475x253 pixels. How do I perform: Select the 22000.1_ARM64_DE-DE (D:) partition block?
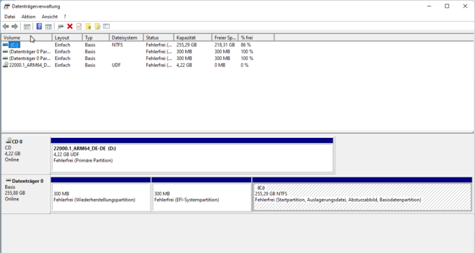pyautogui.click(x=192, y=155)
